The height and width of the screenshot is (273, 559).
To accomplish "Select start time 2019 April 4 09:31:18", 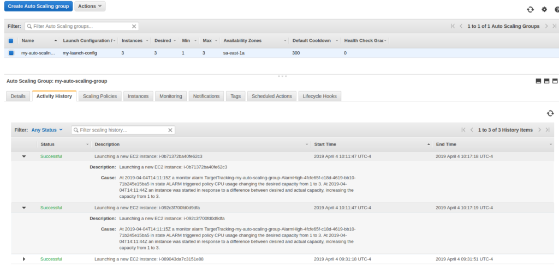I will (x=342, y=259).
